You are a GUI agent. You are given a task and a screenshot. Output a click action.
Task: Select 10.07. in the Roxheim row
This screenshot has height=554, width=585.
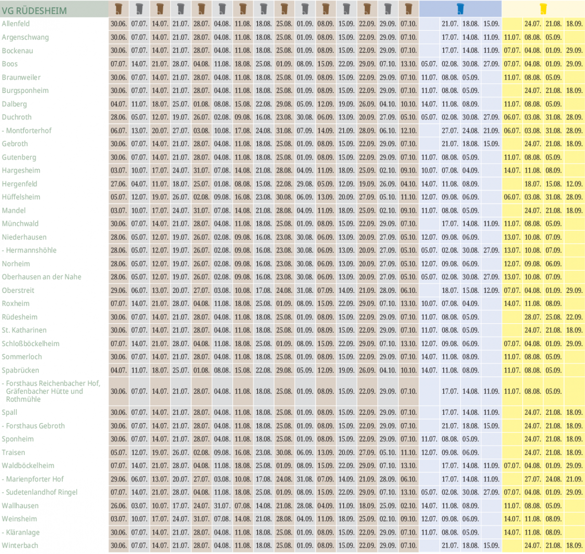tap(429, 304)
